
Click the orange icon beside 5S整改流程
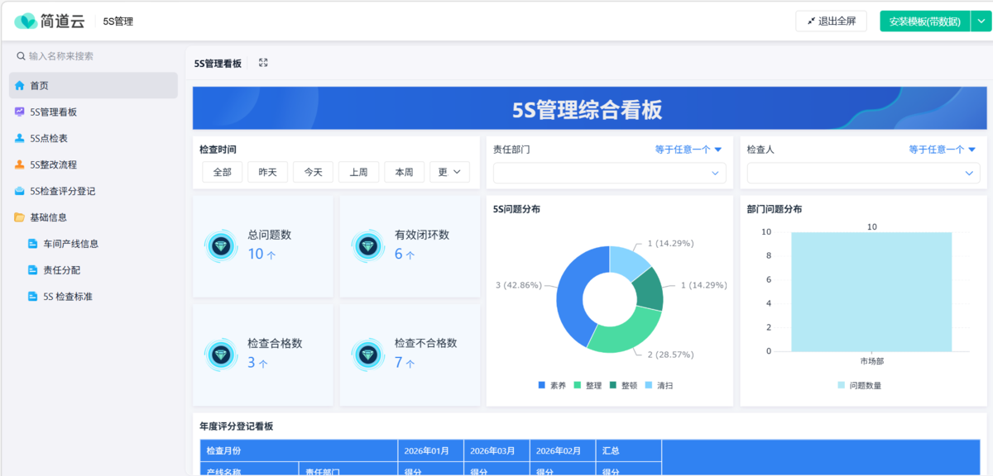(20, 164)
